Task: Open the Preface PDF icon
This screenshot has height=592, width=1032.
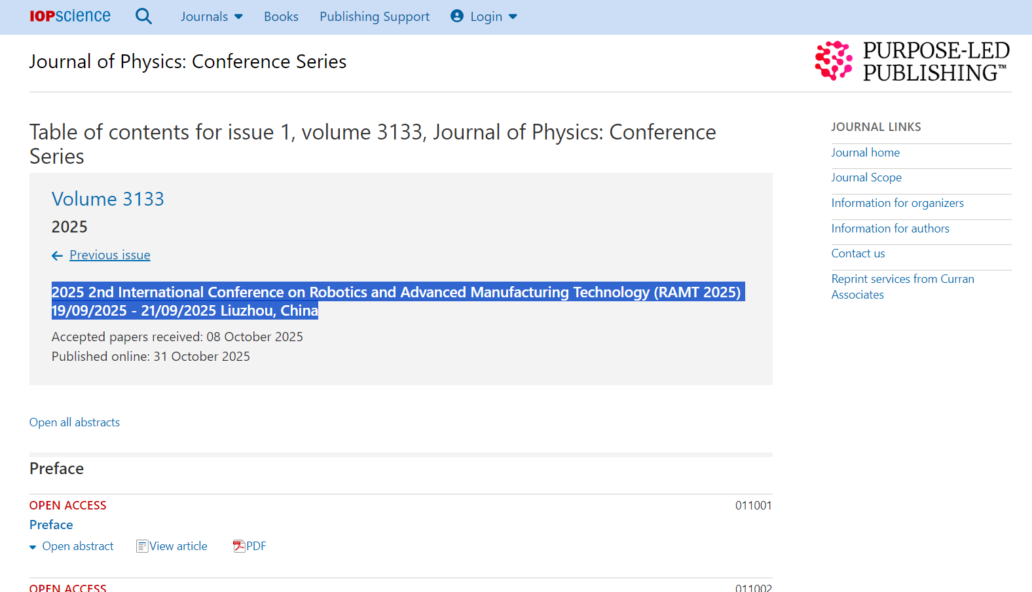Action: pos(239,546)
